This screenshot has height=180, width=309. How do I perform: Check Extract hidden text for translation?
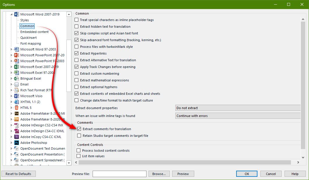click(x=77, y=27)
